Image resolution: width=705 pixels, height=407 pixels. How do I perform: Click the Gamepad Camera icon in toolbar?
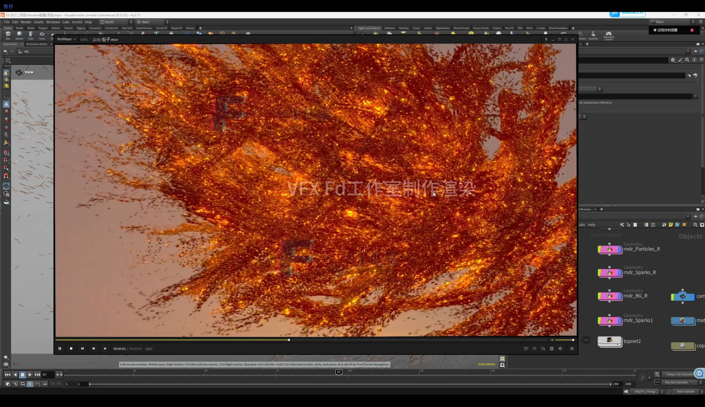608,35
